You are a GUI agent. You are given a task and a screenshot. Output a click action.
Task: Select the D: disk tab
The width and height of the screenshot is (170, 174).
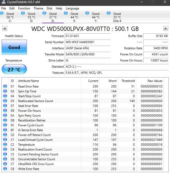point(32,17)
